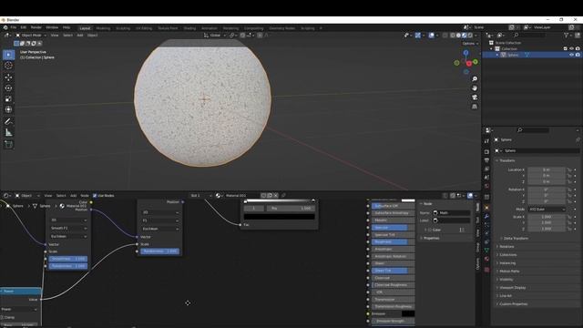
Task: Enable wireframe viewport shading
Action: tap(453, 36)
